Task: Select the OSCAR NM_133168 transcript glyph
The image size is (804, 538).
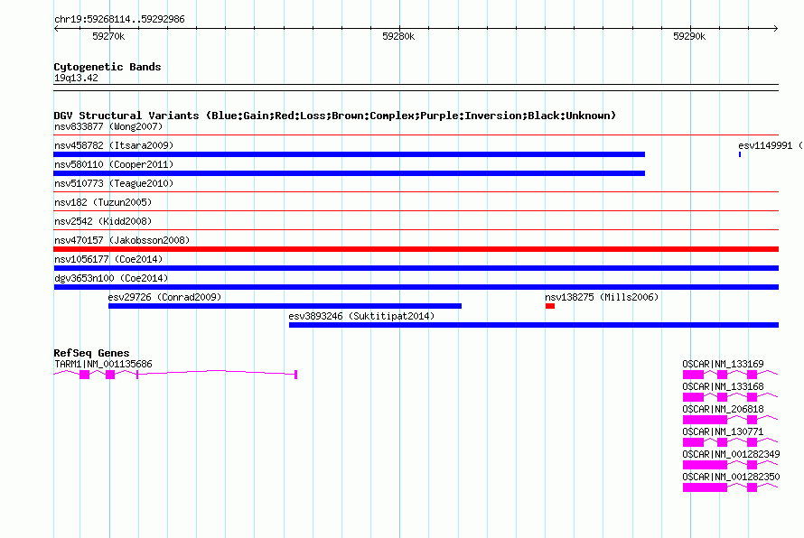Action: (x=730, y=397)
